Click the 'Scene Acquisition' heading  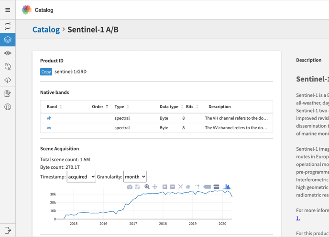click(x=60, y=149)
